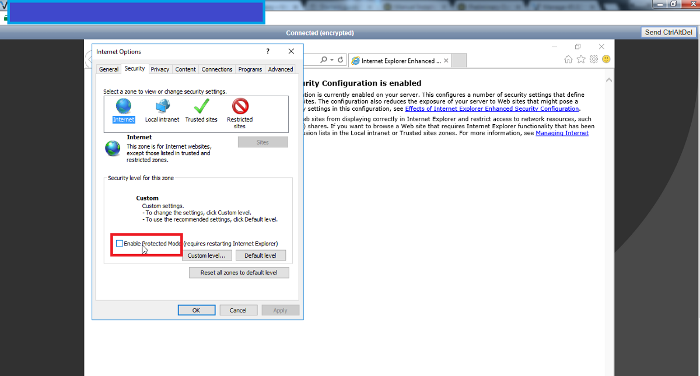Select the Local intranet zone icon

162,107
